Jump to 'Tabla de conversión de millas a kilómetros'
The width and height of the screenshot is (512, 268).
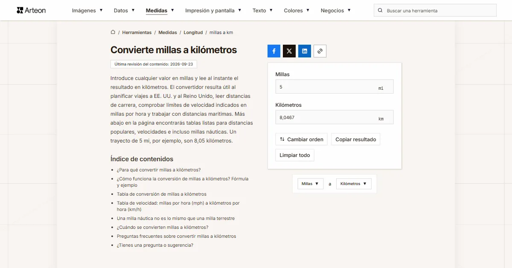[x=162, y=194]
